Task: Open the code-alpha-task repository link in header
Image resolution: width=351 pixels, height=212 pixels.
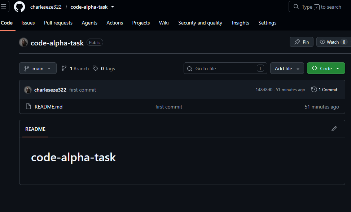Action: point(89,7)
